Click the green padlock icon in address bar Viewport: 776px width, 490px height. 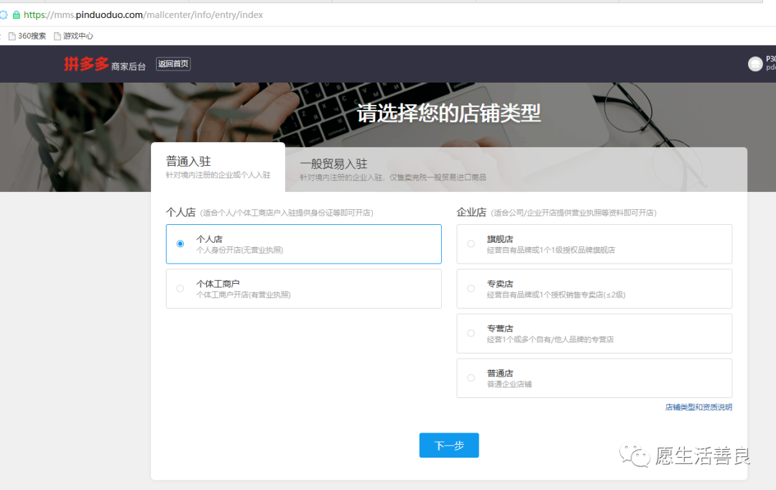coord(17,15)
